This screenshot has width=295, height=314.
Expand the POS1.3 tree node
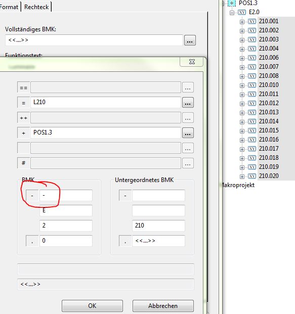pos(232,3)
